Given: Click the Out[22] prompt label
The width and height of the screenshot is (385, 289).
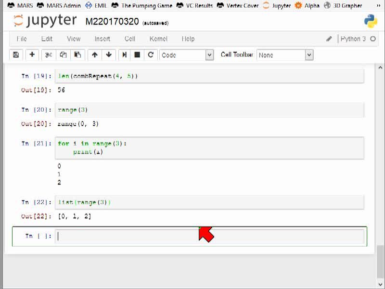Looking at the screenshot, I should click(x=37, y=216).
